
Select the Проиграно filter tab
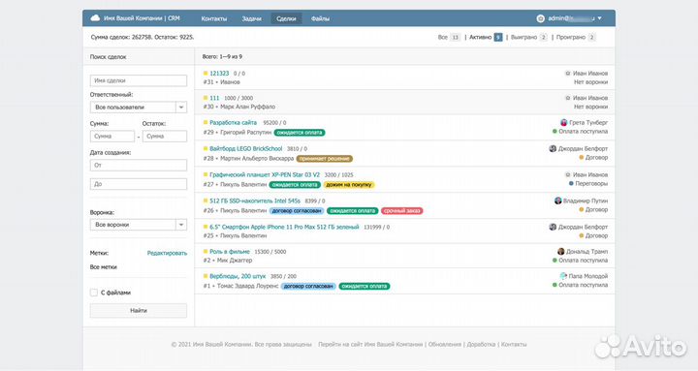pos(576,38)
